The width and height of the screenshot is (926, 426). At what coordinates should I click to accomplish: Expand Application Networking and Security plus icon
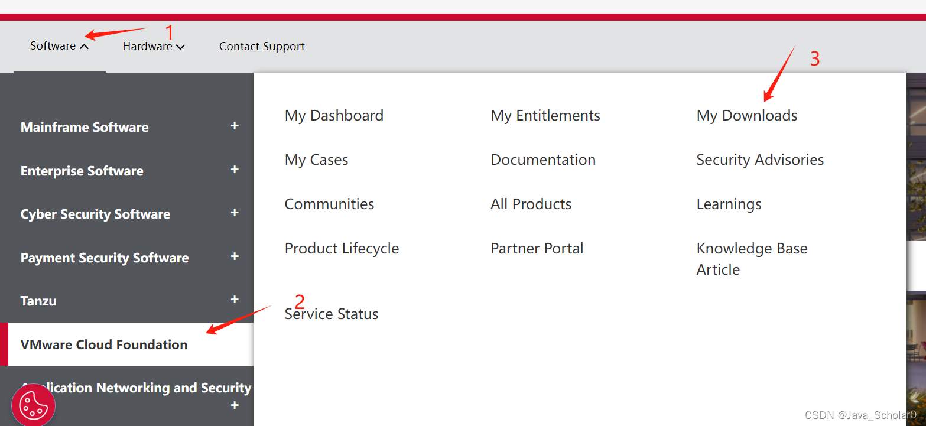[235, 405]
